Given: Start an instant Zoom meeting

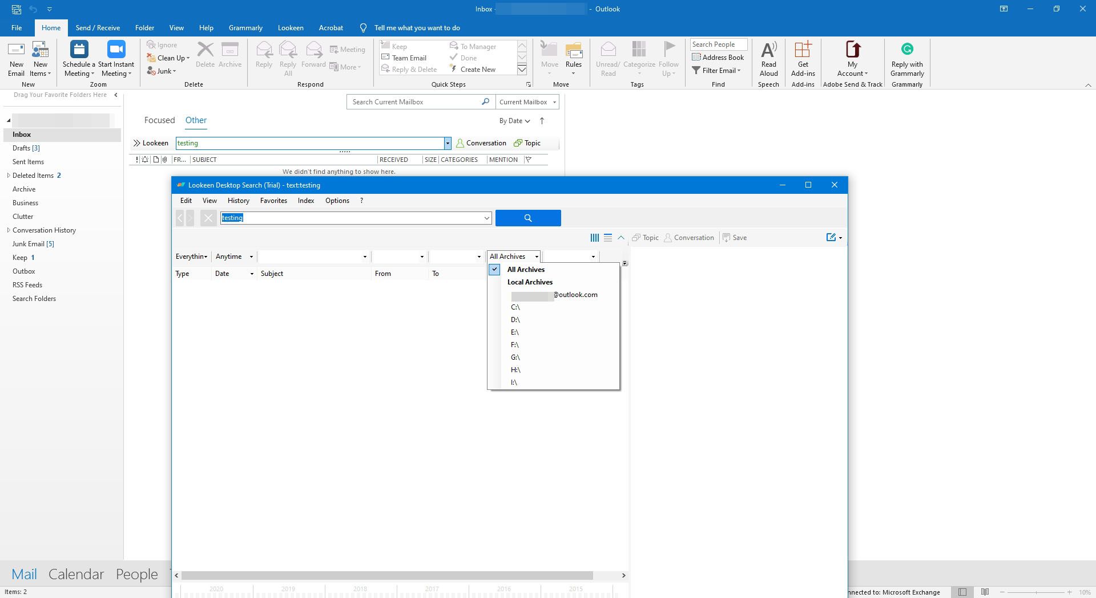Looking at the screenshot, I should (x=116, y=59).
